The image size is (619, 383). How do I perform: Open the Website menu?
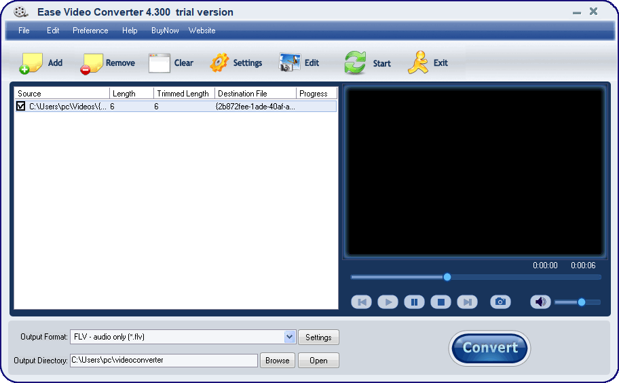coord(202,31)
